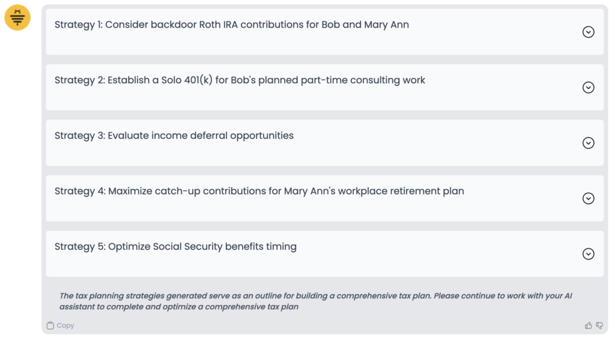Expand Strategy 5 Social Security chevron
Viewport: 615px width, 340px height.
[x=589, y=254]
